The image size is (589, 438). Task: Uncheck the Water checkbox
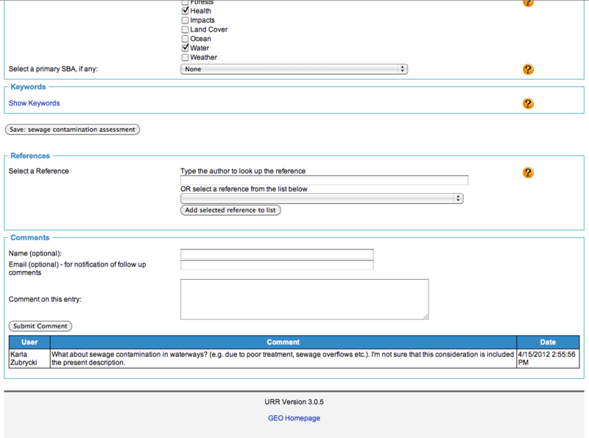click(185, 48)
